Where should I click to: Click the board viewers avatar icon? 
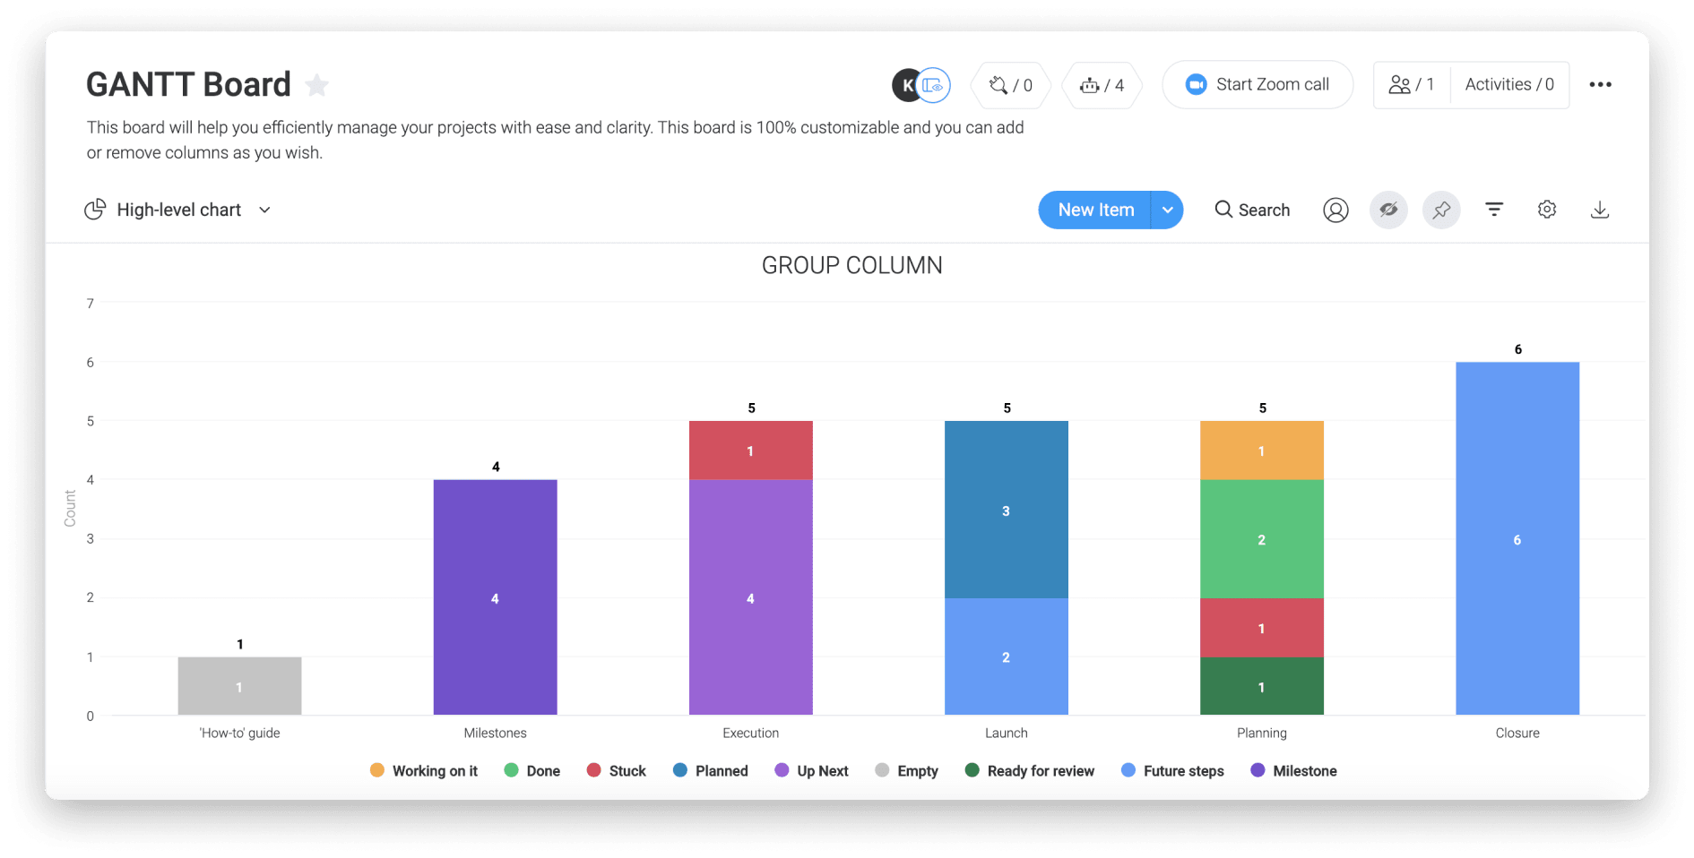tap(933, 85)
